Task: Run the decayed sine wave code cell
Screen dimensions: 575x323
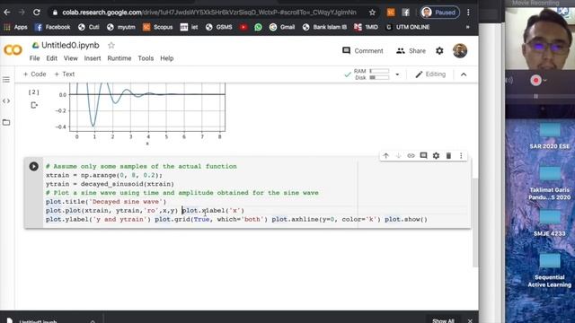Action: click(x=34, y=166)
